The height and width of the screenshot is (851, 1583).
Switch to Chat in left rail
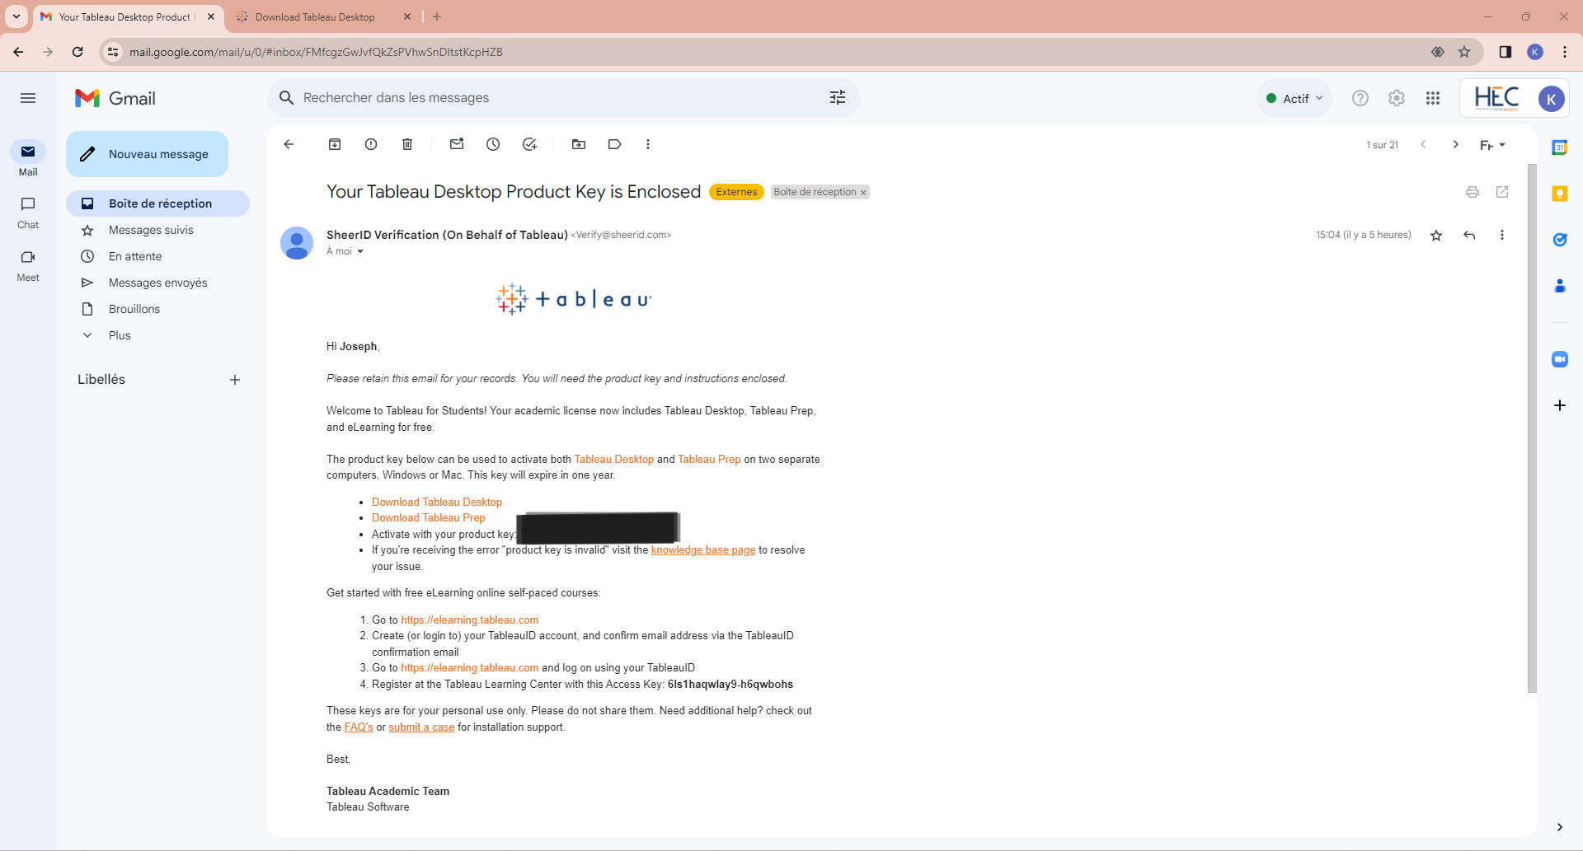tap(28, 213)
